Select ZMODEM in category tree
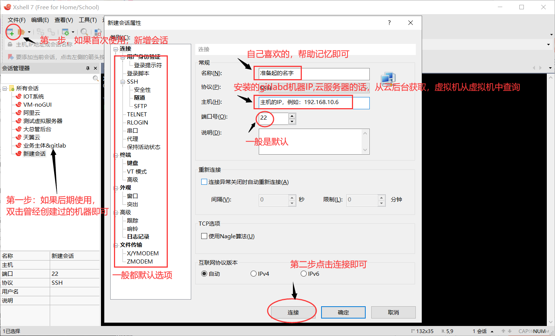Screen dimensions: 555x336 coord(140,261)
